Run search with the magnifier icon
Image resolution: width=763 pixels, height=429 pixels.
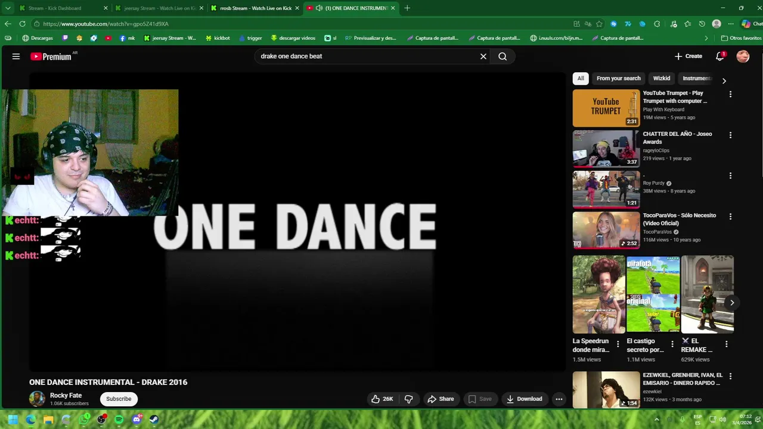tap(503, 57)
